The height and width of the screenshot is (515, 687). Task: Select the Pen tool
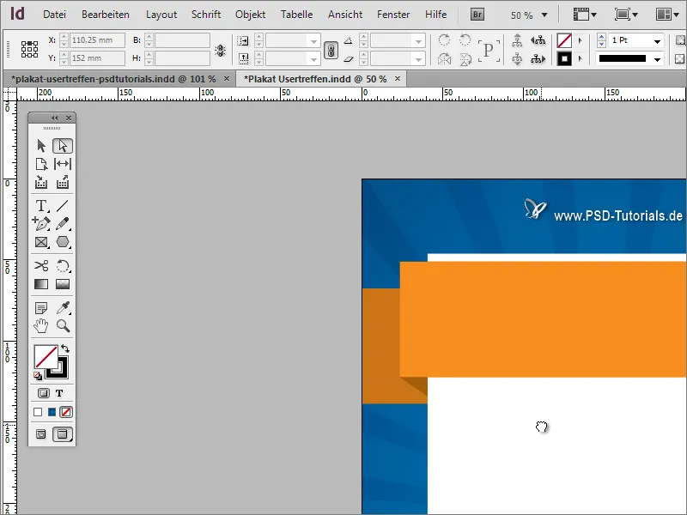click(x=41, y=223)
